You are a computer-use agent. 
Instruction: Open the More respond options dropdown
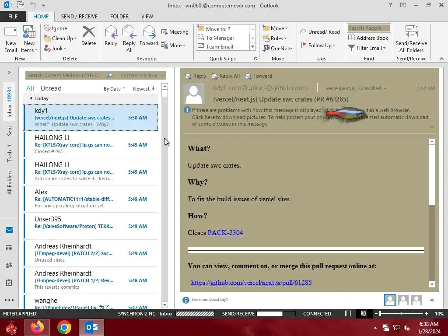pyautogui.click(x=173, y=45)
